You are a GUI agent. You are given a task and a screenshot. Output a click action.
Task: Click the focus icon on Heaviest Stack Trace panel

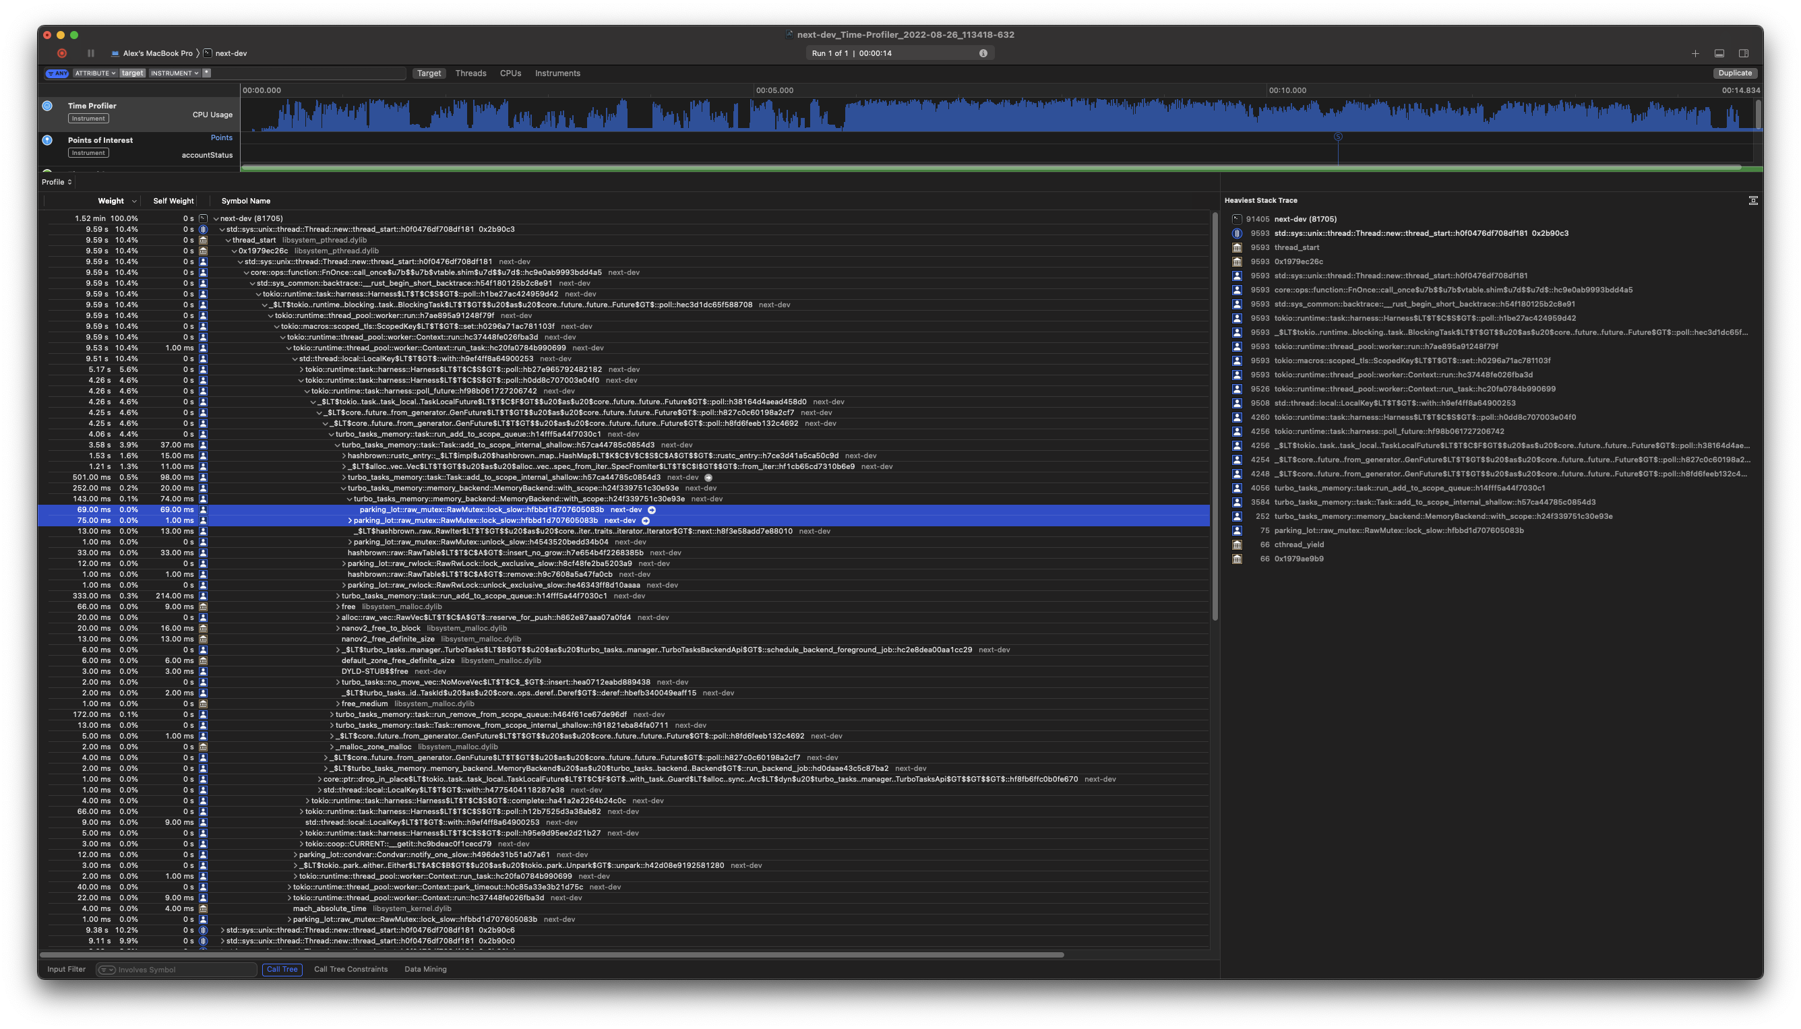1753,200
